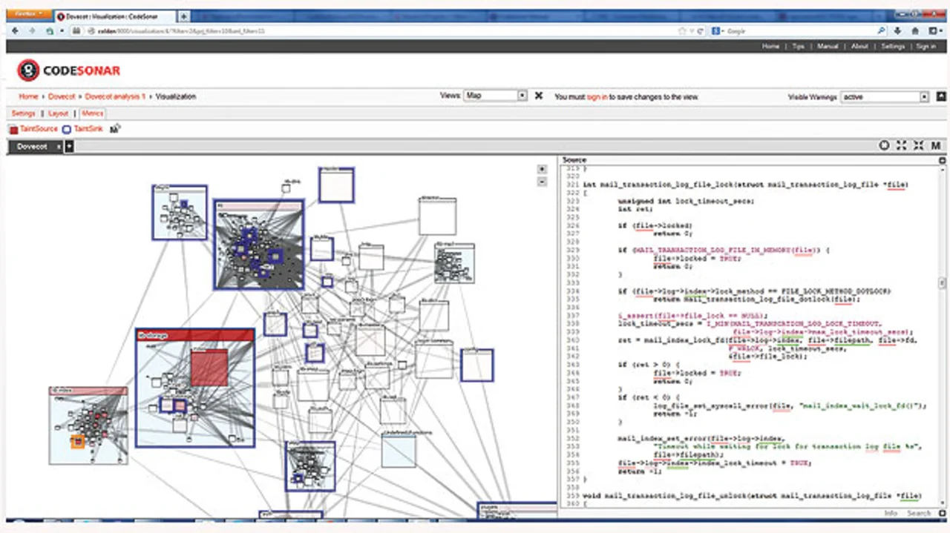Click Sign in in top bar
The height and width of the screenshot is (533, 950).
926,46
